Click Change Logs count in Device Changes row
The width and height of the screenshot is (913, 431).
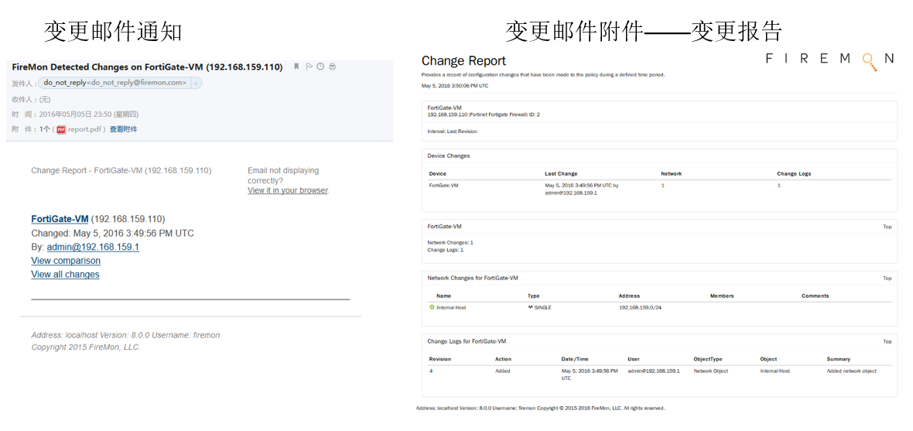coord(778,186)
